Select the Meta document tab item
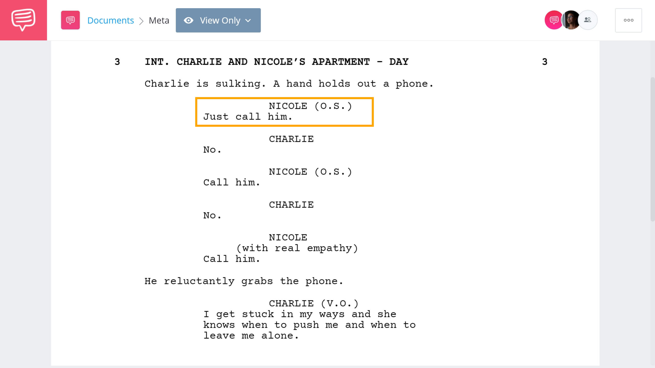 159,20
